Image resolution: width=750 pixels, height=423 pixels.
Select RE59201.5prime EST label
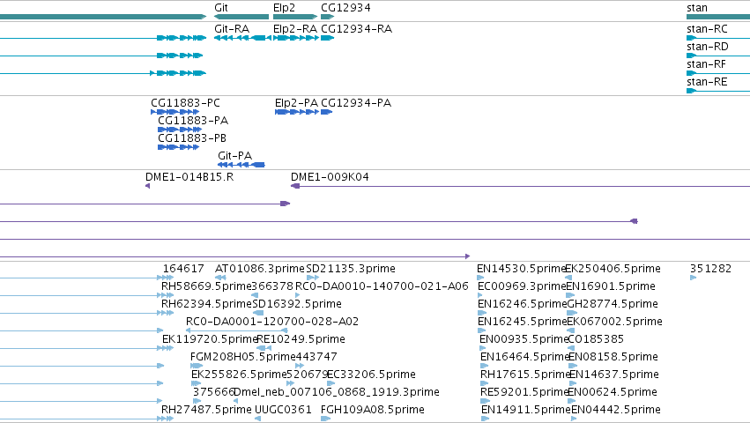click(524, 392)
